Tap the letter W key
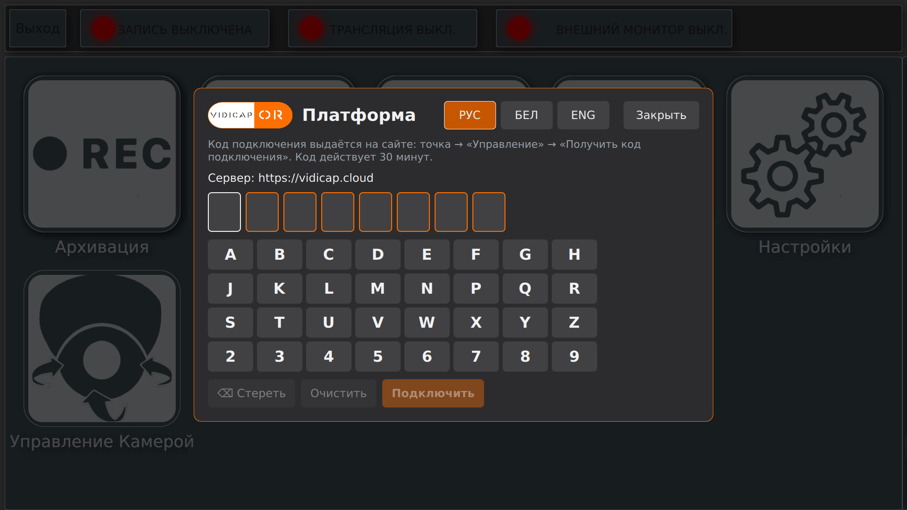 (x=427, y=323)
